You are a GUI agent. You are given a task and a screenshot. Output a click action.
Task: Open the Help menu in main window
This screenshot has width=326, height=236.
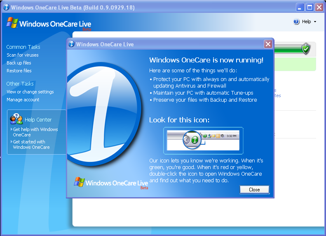point(306,21)
